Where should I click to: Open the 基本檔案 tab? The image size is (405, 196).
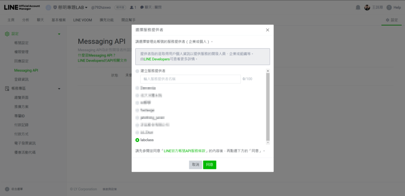[x=59, y=20]
